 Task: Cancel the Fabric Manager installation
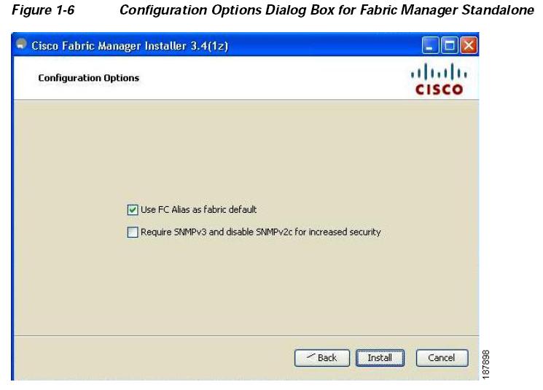point(442,358)
